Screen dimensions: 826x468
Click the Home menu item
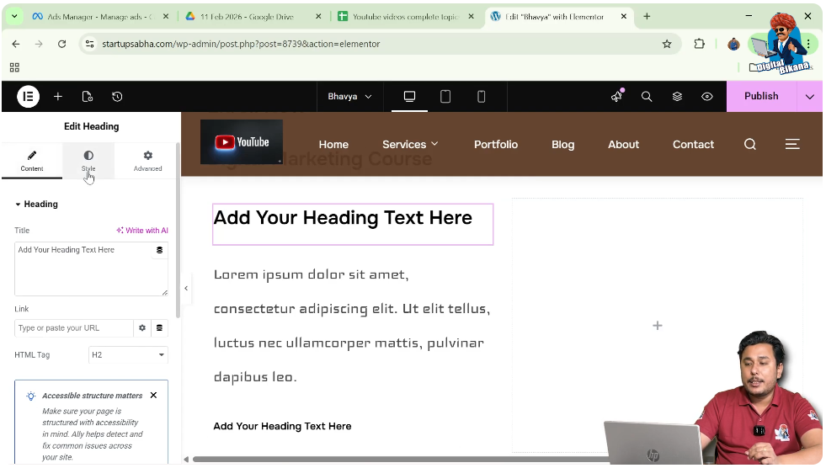click(333, 144)
